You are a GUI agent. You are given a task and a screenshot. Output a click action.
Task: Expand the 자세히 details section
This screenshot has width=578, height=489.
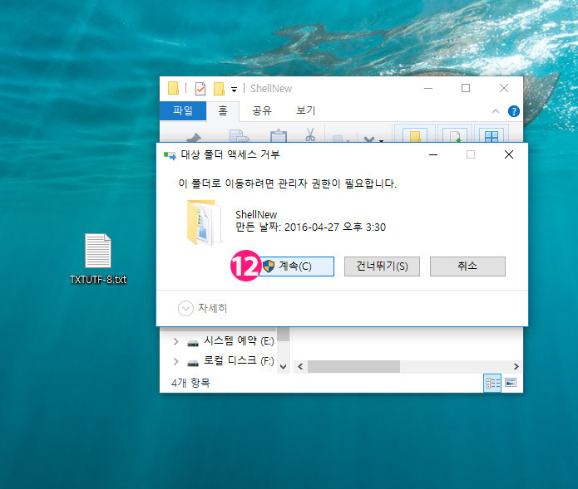pyautogui.click(x=203, y=308)
